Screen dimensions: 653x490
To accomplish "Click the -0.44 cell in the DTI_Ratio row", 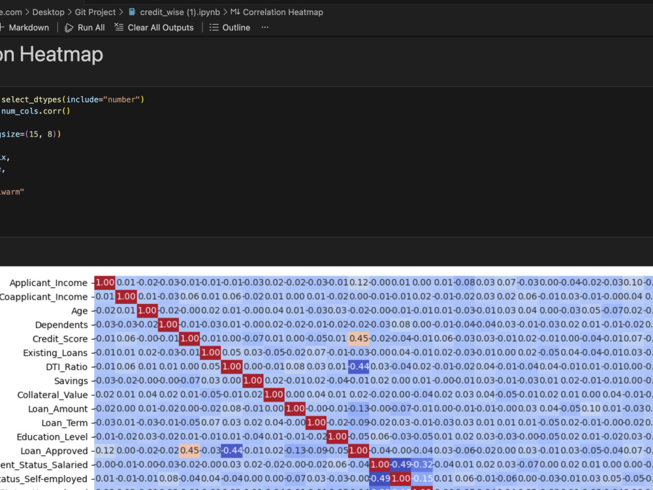I will 358,367.
